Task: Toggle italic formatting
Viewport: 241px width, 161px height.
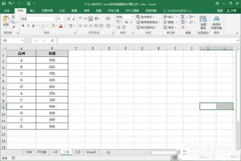Action: [x=28, y=26]
